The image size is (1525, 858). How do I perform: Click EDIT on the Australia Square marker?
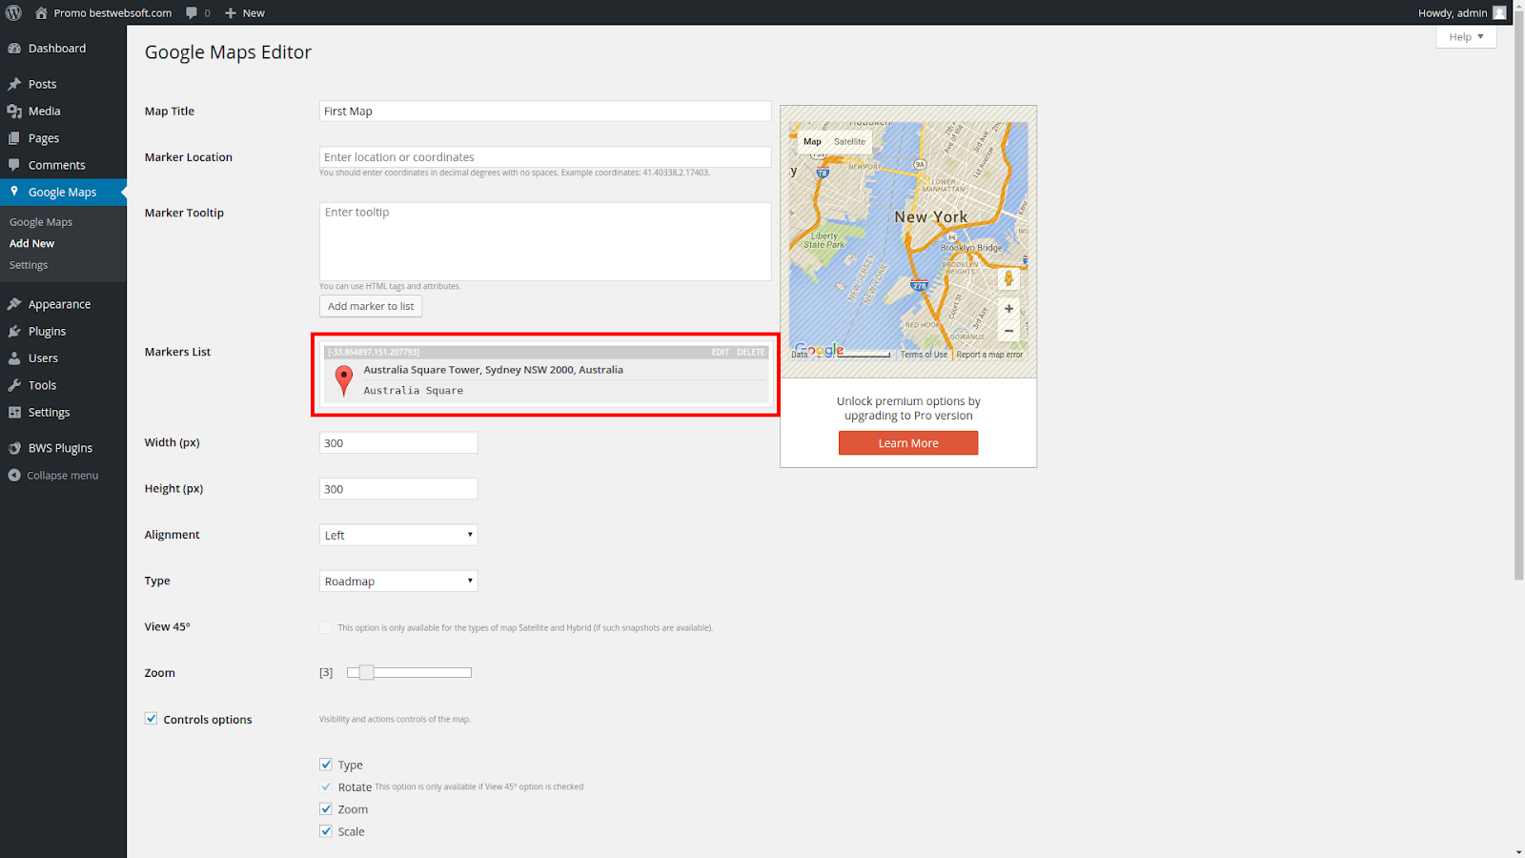tap(720, 352)
